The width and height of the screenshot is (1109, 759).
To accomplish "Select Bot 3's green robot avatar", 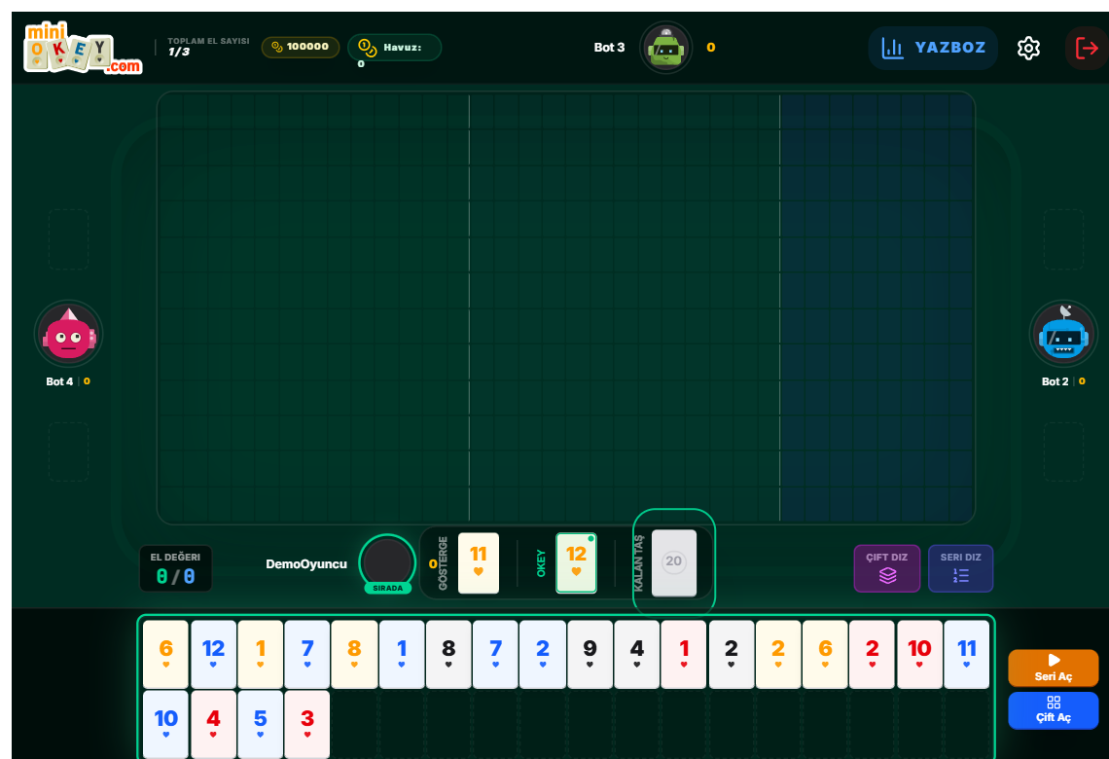I will point(665,48).
